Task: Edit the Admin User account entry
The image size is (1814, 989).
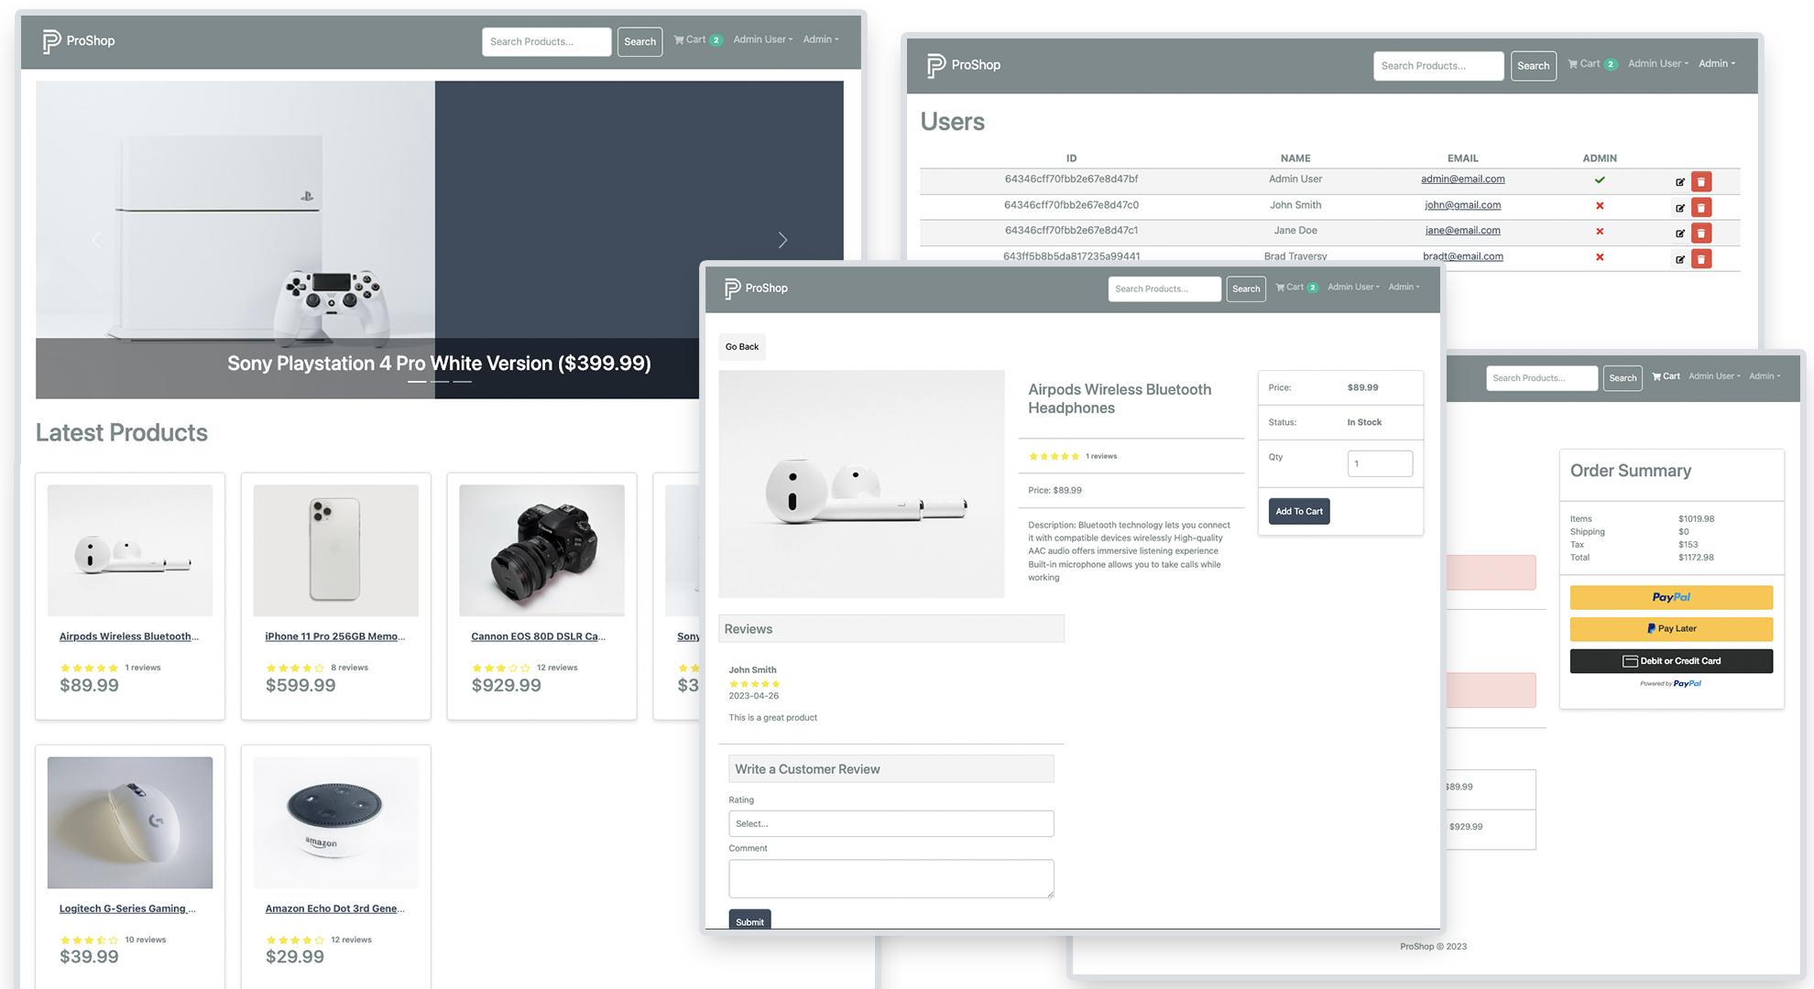Action: click(1679, 181)
